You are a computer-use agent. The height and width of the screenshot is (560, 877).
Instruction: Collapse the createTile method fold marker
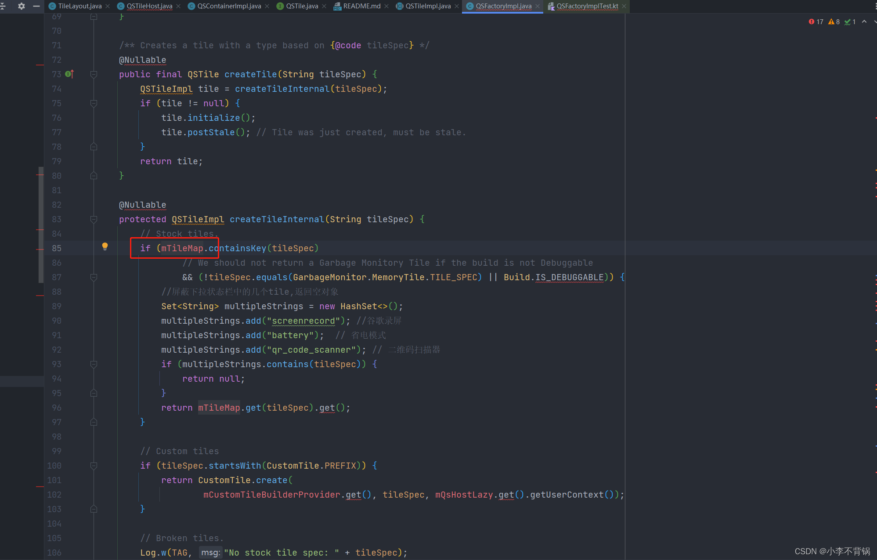point(94,74)
